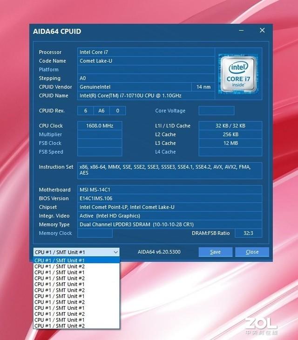Select highlighted CPU #1 / SMT Unit #1 entry
The height and width of the screenshot is (340, 298).
(76, 260)
